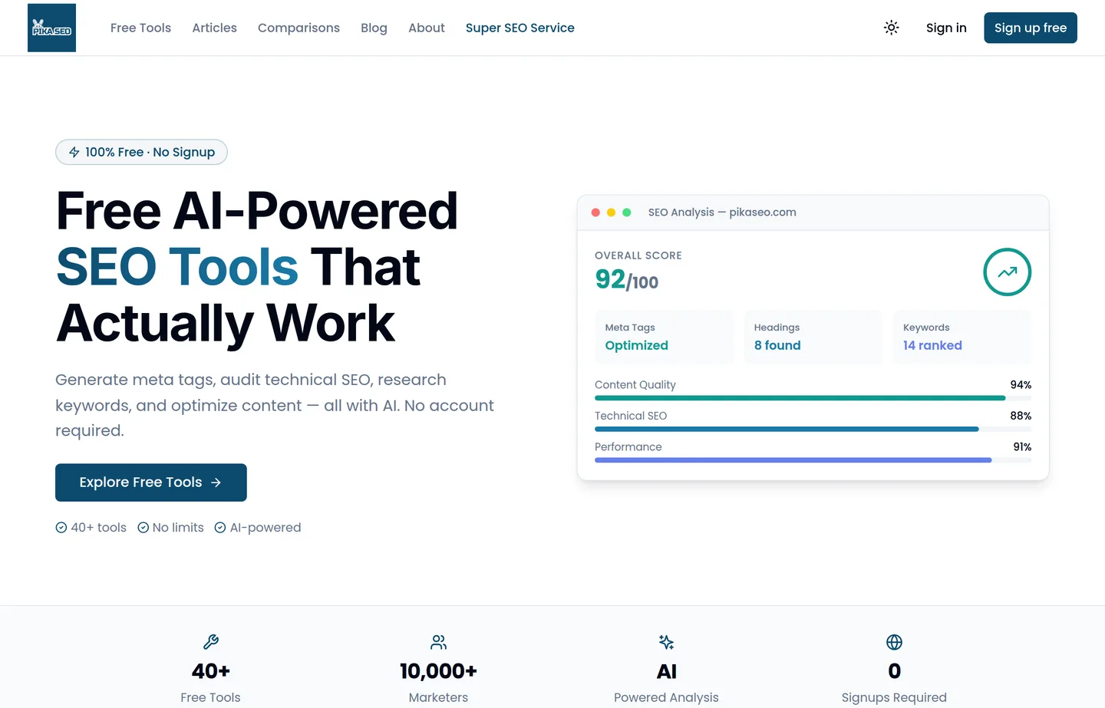The height and width of the screenshot is (708, 1105).
Task: Click the wrench icon above 40+
Action: pos(211,642)
